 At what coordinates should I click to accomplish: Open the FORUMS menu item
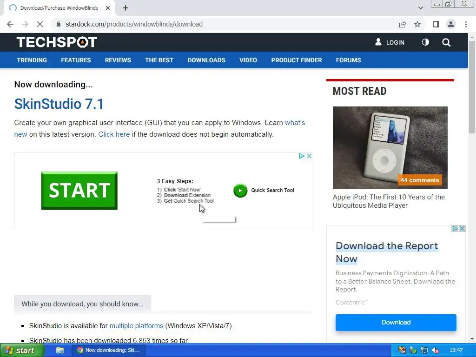click(348, 60)
